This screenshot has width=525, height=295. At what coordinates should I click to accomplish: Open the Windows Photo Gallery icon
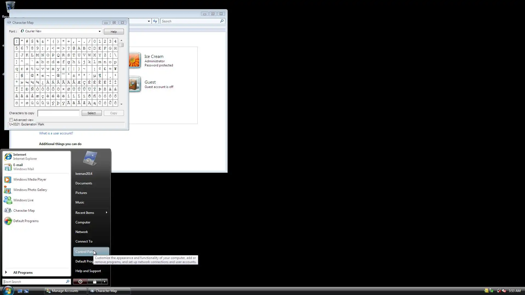pyautogui.click(x=8, y=190)
